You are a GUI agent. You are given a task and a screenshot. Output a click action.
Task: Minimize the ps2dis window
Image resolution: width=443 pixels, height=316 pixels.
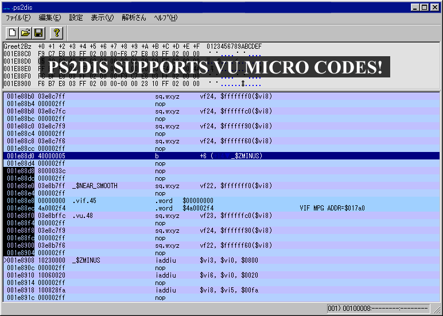(x=415, y=7)
